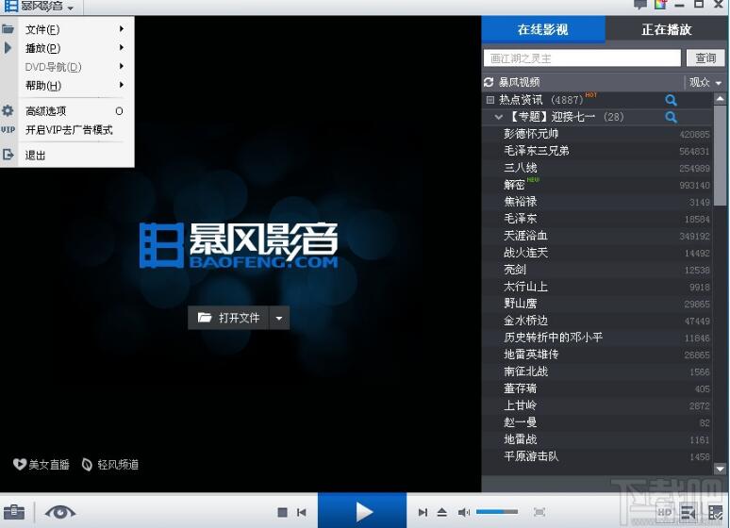Viewport: 730px width, 528px height.
Task: Select 战火连天 in the list
Action: [x=597, y=253]
